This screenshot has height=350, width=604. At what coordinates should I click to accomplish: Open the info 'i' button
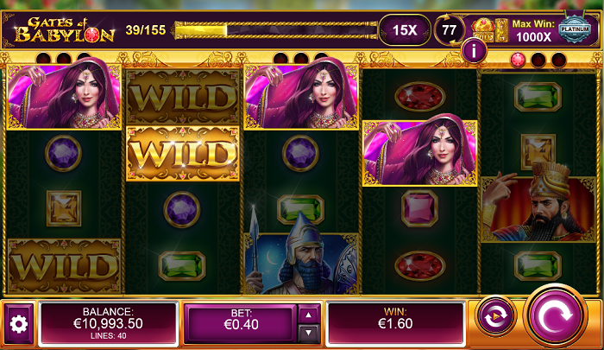(474, 50)
